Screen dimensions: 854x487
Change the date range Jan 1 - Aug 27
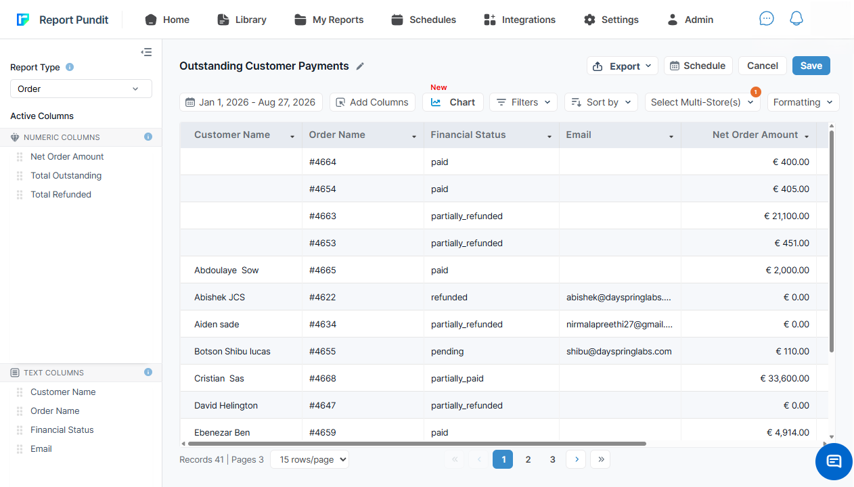tap(251, 102)
